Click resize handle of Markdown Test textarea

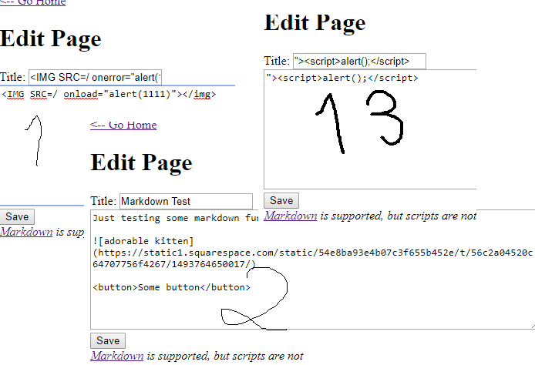(x=533, y=326)
